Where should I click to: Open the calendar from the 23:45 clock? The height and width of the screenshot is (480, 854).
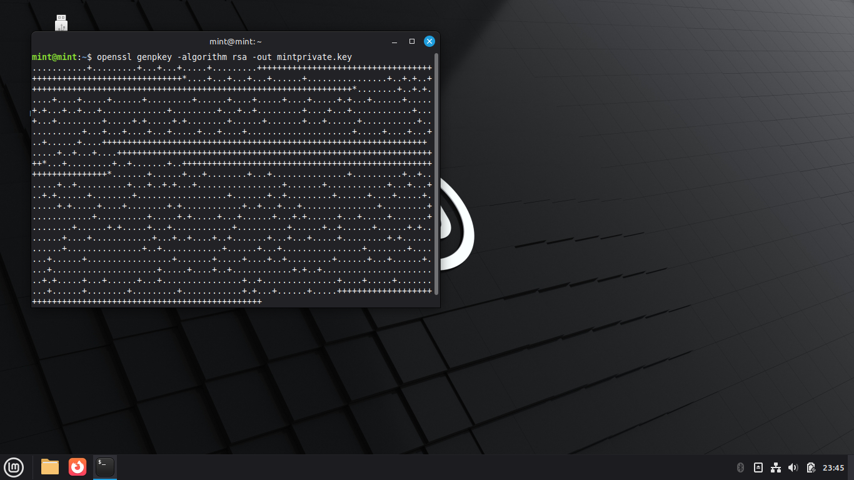click(833, 467)
